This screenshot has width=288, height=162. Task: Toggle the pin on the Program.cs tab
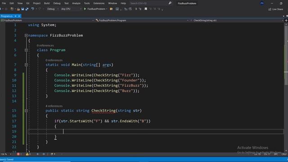click(x=15, y=16)
